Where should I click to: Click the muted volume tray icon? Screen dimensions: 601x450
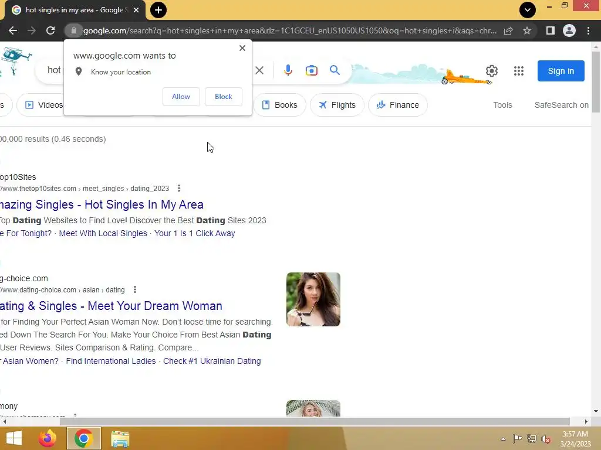click(546, 438)
